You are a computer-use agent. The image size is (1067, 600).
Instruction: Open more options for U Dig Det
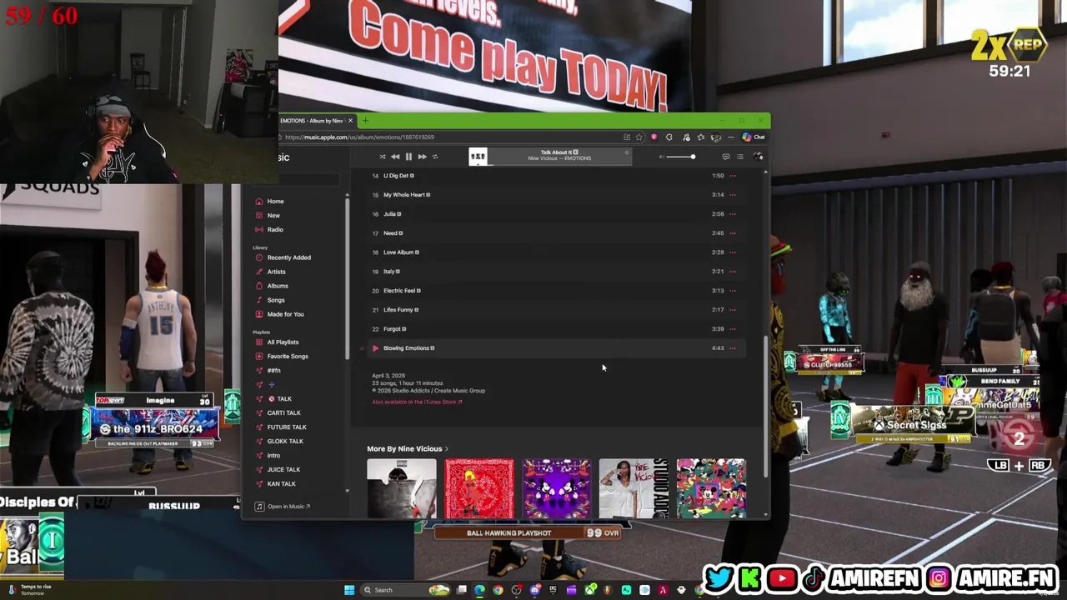click(733, 176)
